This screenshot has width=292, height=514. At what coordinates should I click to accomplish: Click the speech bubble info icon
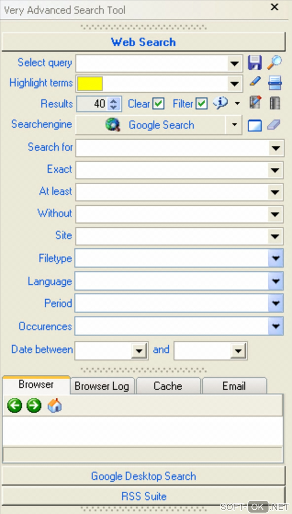pos(221,103)
